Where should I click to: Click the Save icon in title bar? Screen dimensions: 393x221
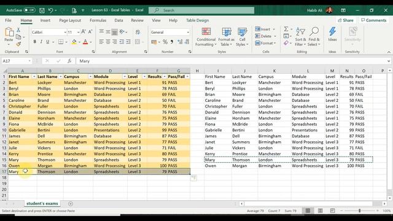click(x=42, y=10)
